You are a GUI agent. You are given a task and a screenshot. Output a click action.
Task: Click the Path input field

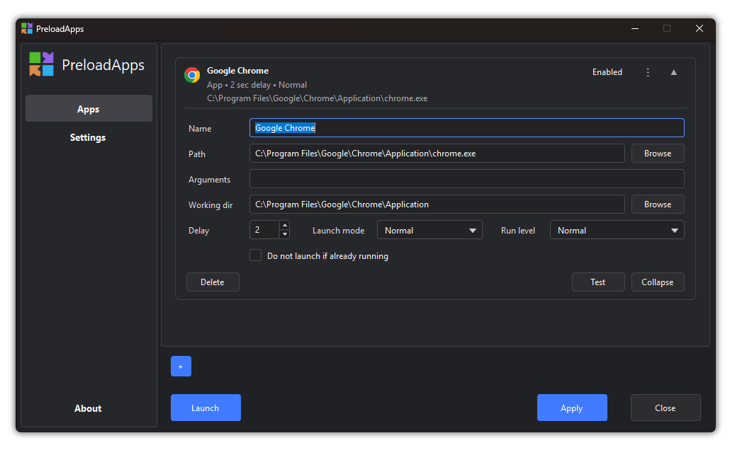[x=437, y=154]
